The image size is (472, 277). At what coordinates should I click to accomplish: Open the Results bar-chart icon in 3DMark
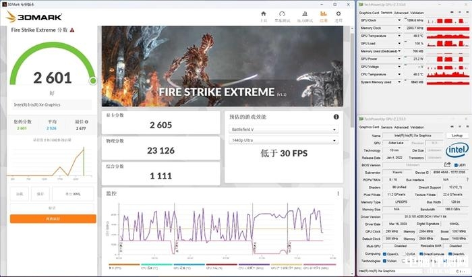pyautogui.click(x=323, y=14)
